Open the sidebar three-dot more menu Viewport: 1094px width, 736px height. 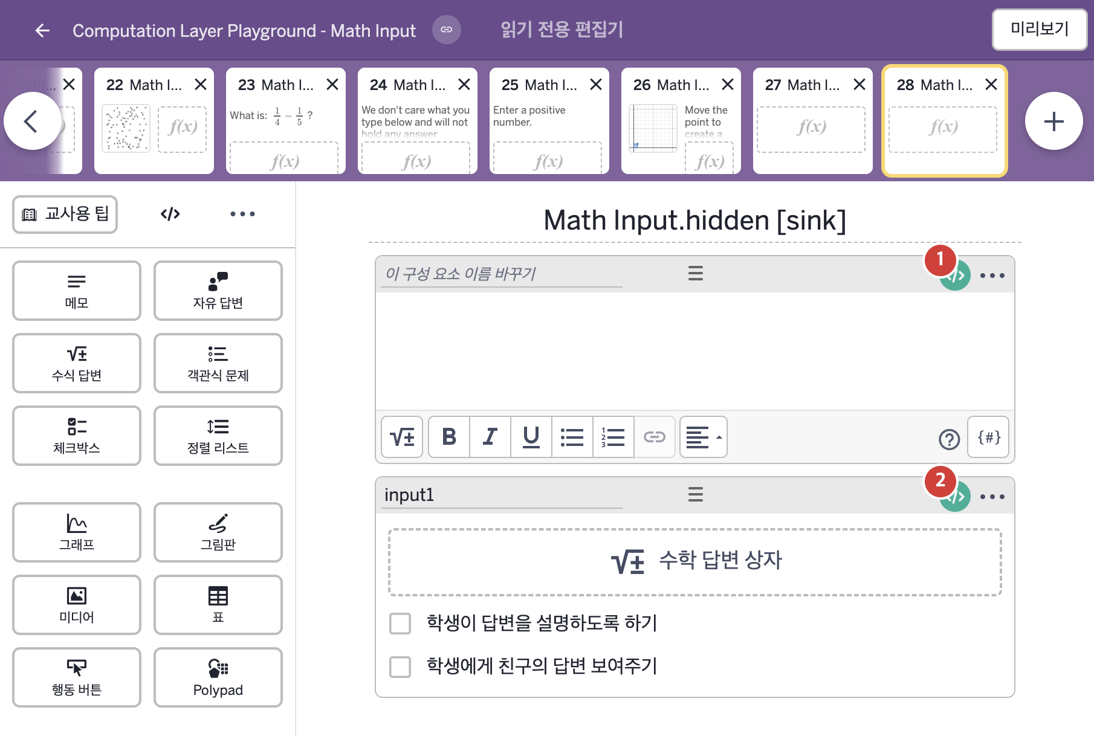(242, 214)
